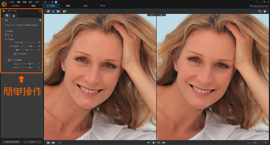Screen dimensions: 270x145
Task: Open the ズーム 50% dropdown
Action: (260, 143)
